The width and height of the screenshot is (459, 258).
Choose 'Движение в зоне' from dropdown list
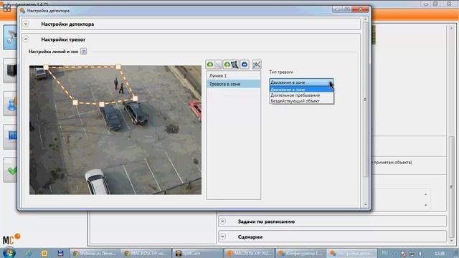301,90
